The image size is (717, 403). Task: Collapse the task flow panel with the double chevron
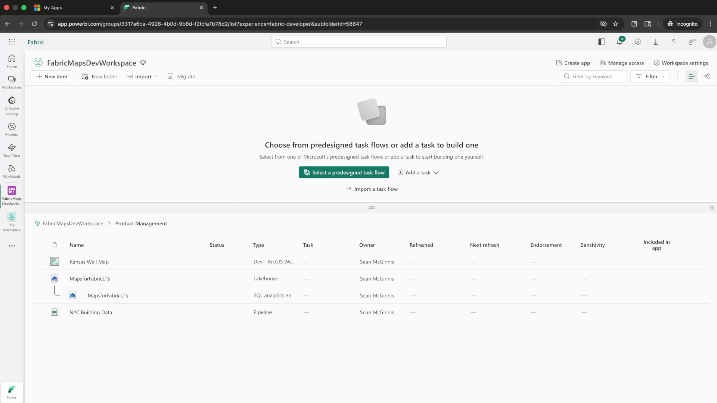(711, 208)
